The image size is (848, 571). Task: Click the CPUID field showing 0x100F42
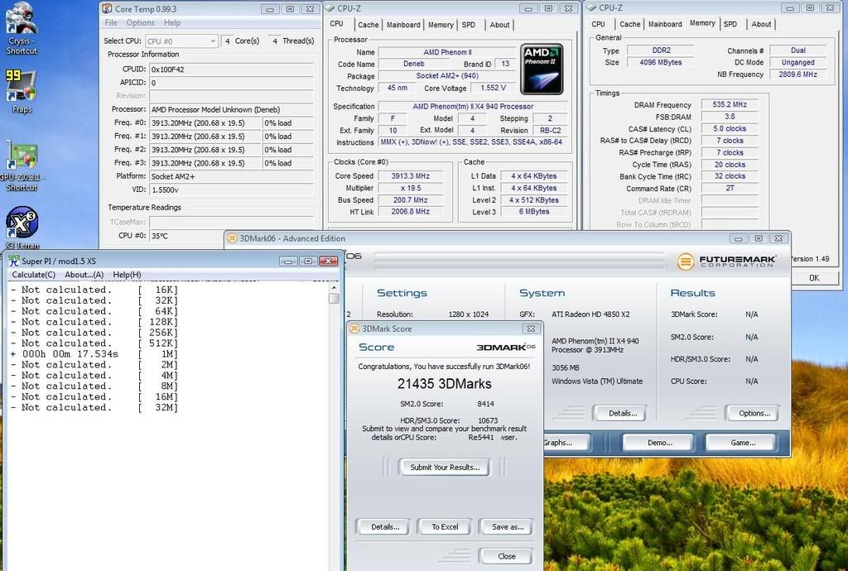[x=232, y=70]
